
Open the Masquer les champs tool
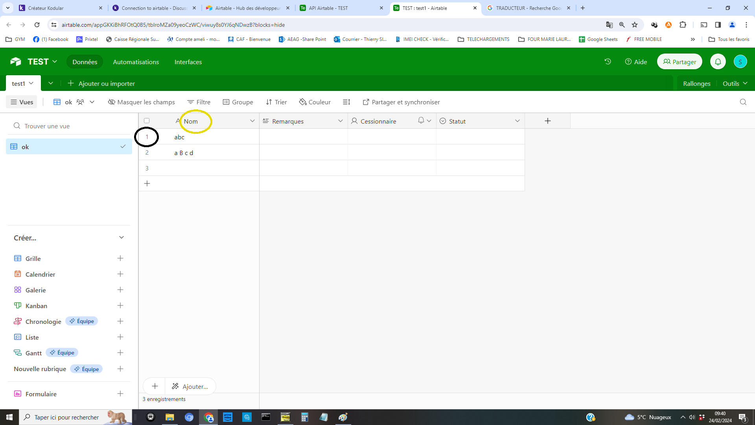tap(141, 102)
